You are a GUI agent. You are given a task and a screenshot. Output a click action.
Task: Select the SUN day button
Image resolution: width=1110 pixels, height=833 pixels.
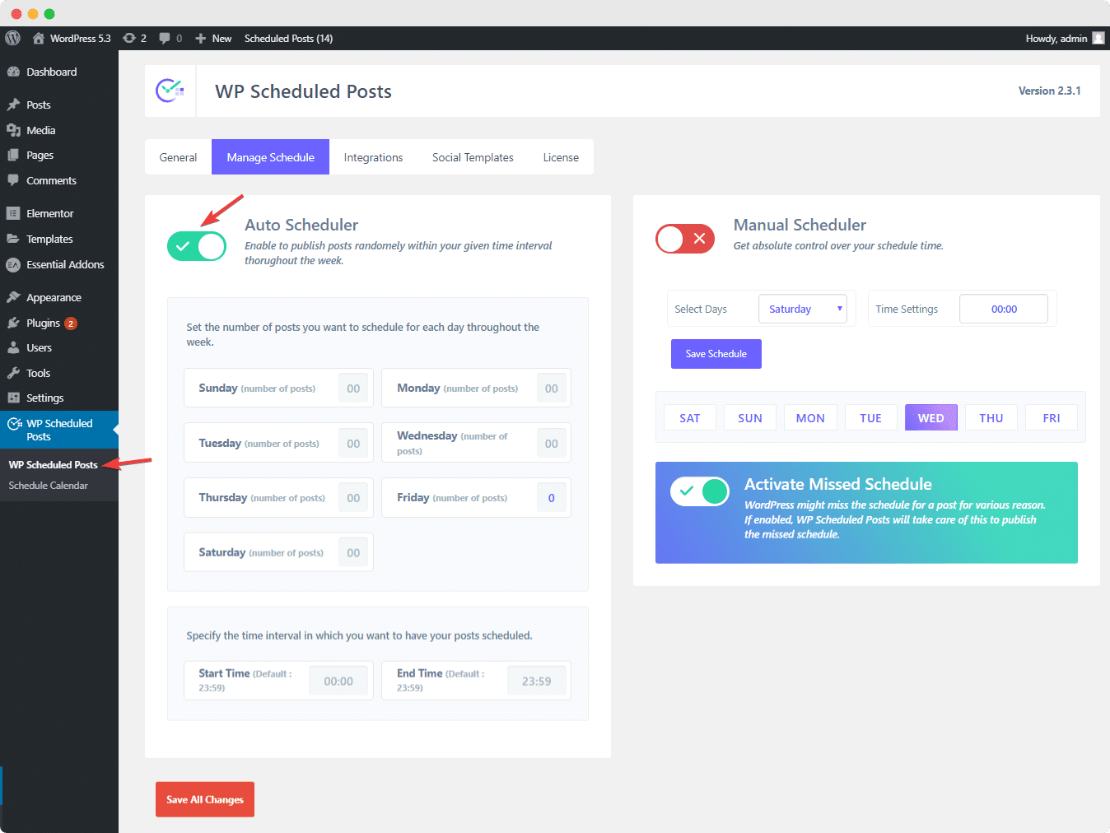(750, 418)
